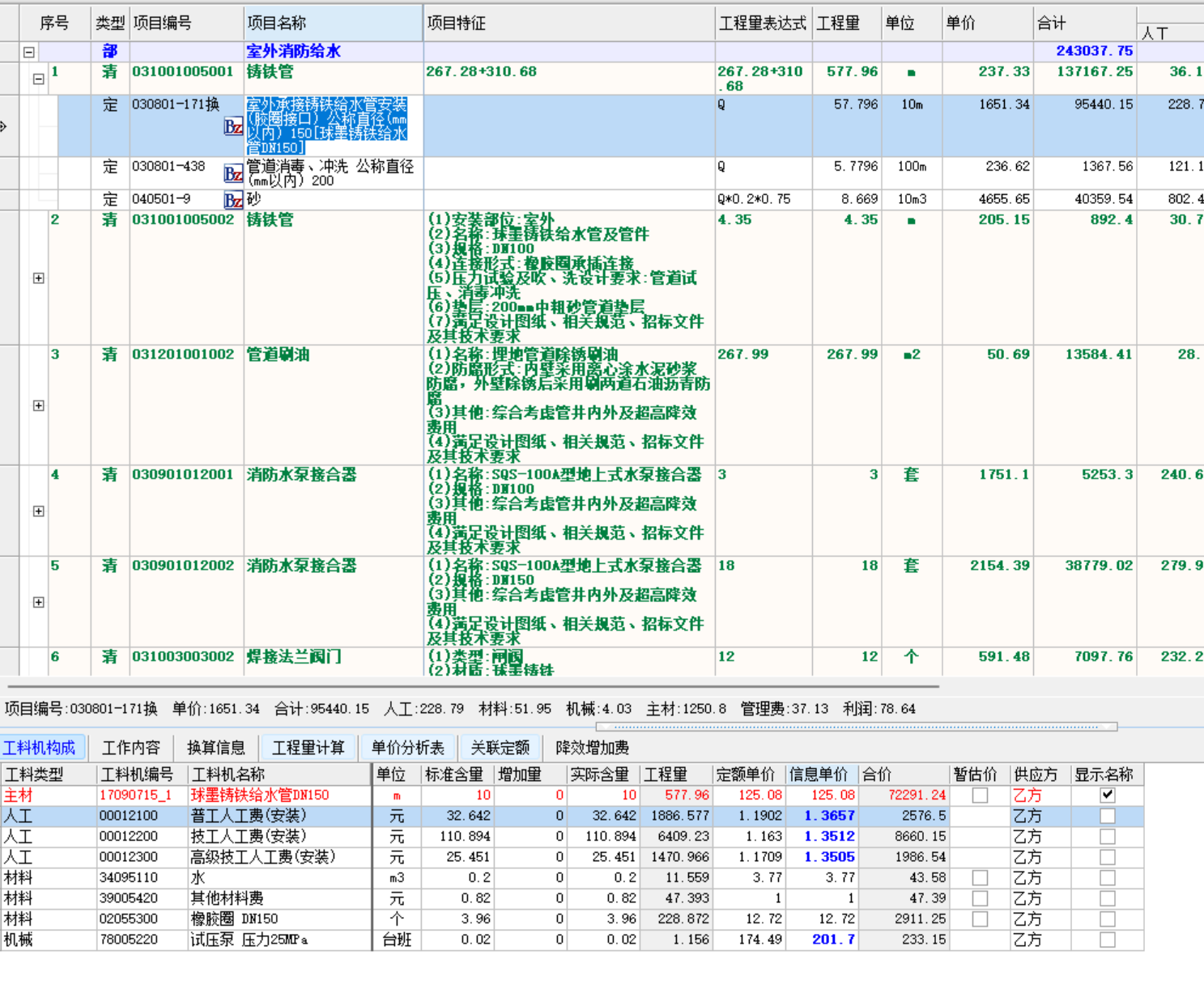
Task: Click the 72291.24 total for 主材 row
Action: 917,795
